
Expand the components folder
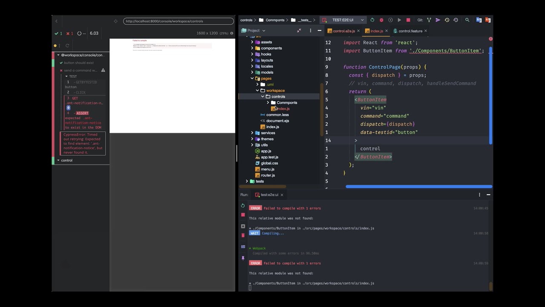click(252, 48)
